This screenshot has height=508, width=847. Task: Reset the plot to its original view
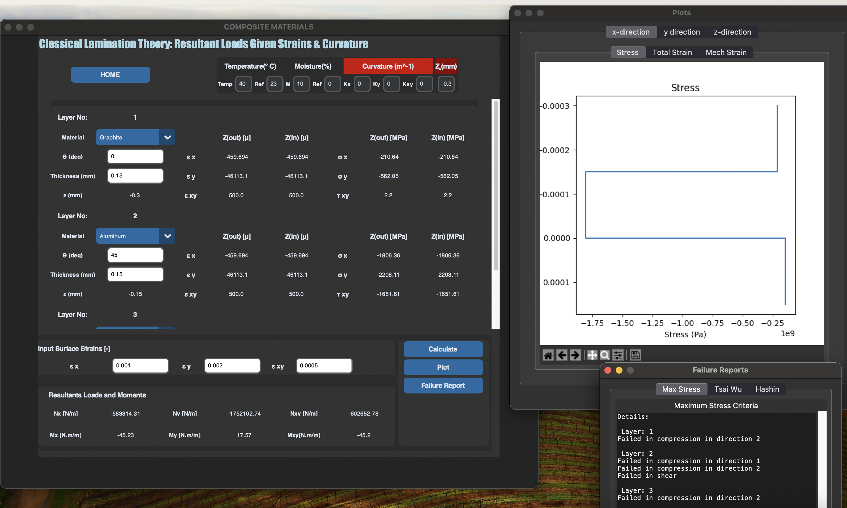(x=548, y=355)
